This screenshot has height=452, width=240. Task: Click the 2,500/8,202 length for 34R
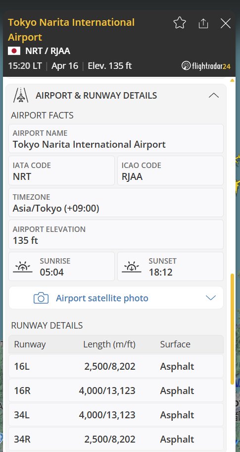tap(110, 439)
